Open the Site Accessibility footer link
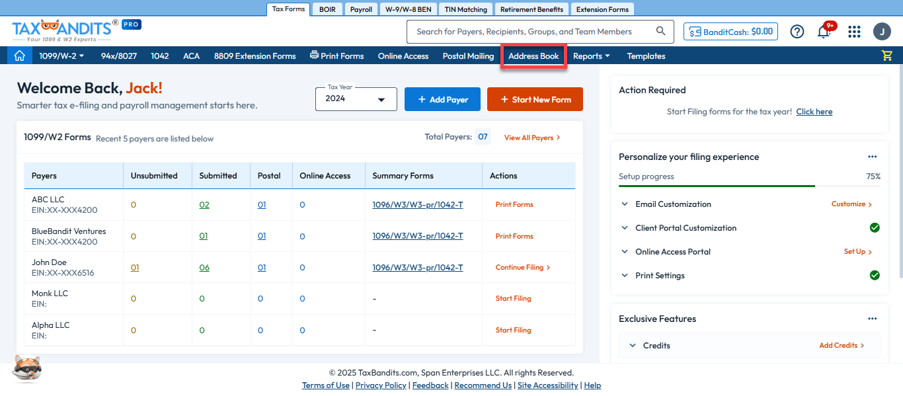 (548, 385)
